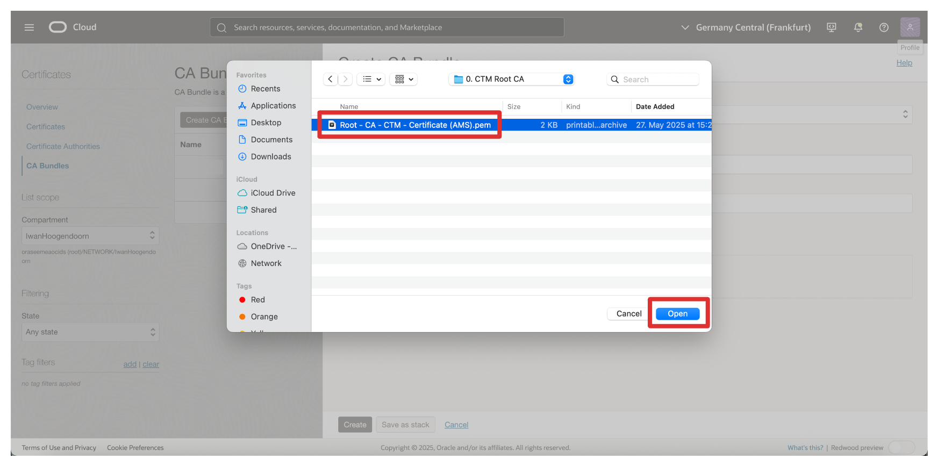Screen dimensions: 938x466
Task: Toggle the Redwood preview switch
Action: point(901,448)
